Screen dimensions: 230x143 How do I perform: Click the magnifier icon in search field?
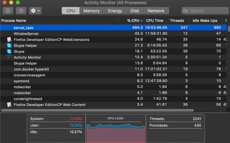[x=185, y=11]
